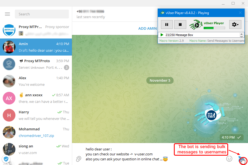
Task: Click the megaphone channel icon on Proxy MTProto
Action: point(21,61)
